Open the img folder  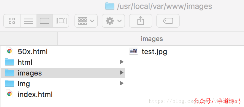tap(63, 84)
